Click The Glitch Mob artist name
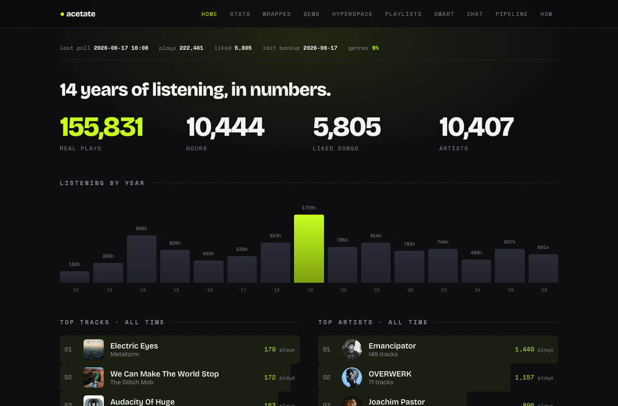 (x=132, y=382)
